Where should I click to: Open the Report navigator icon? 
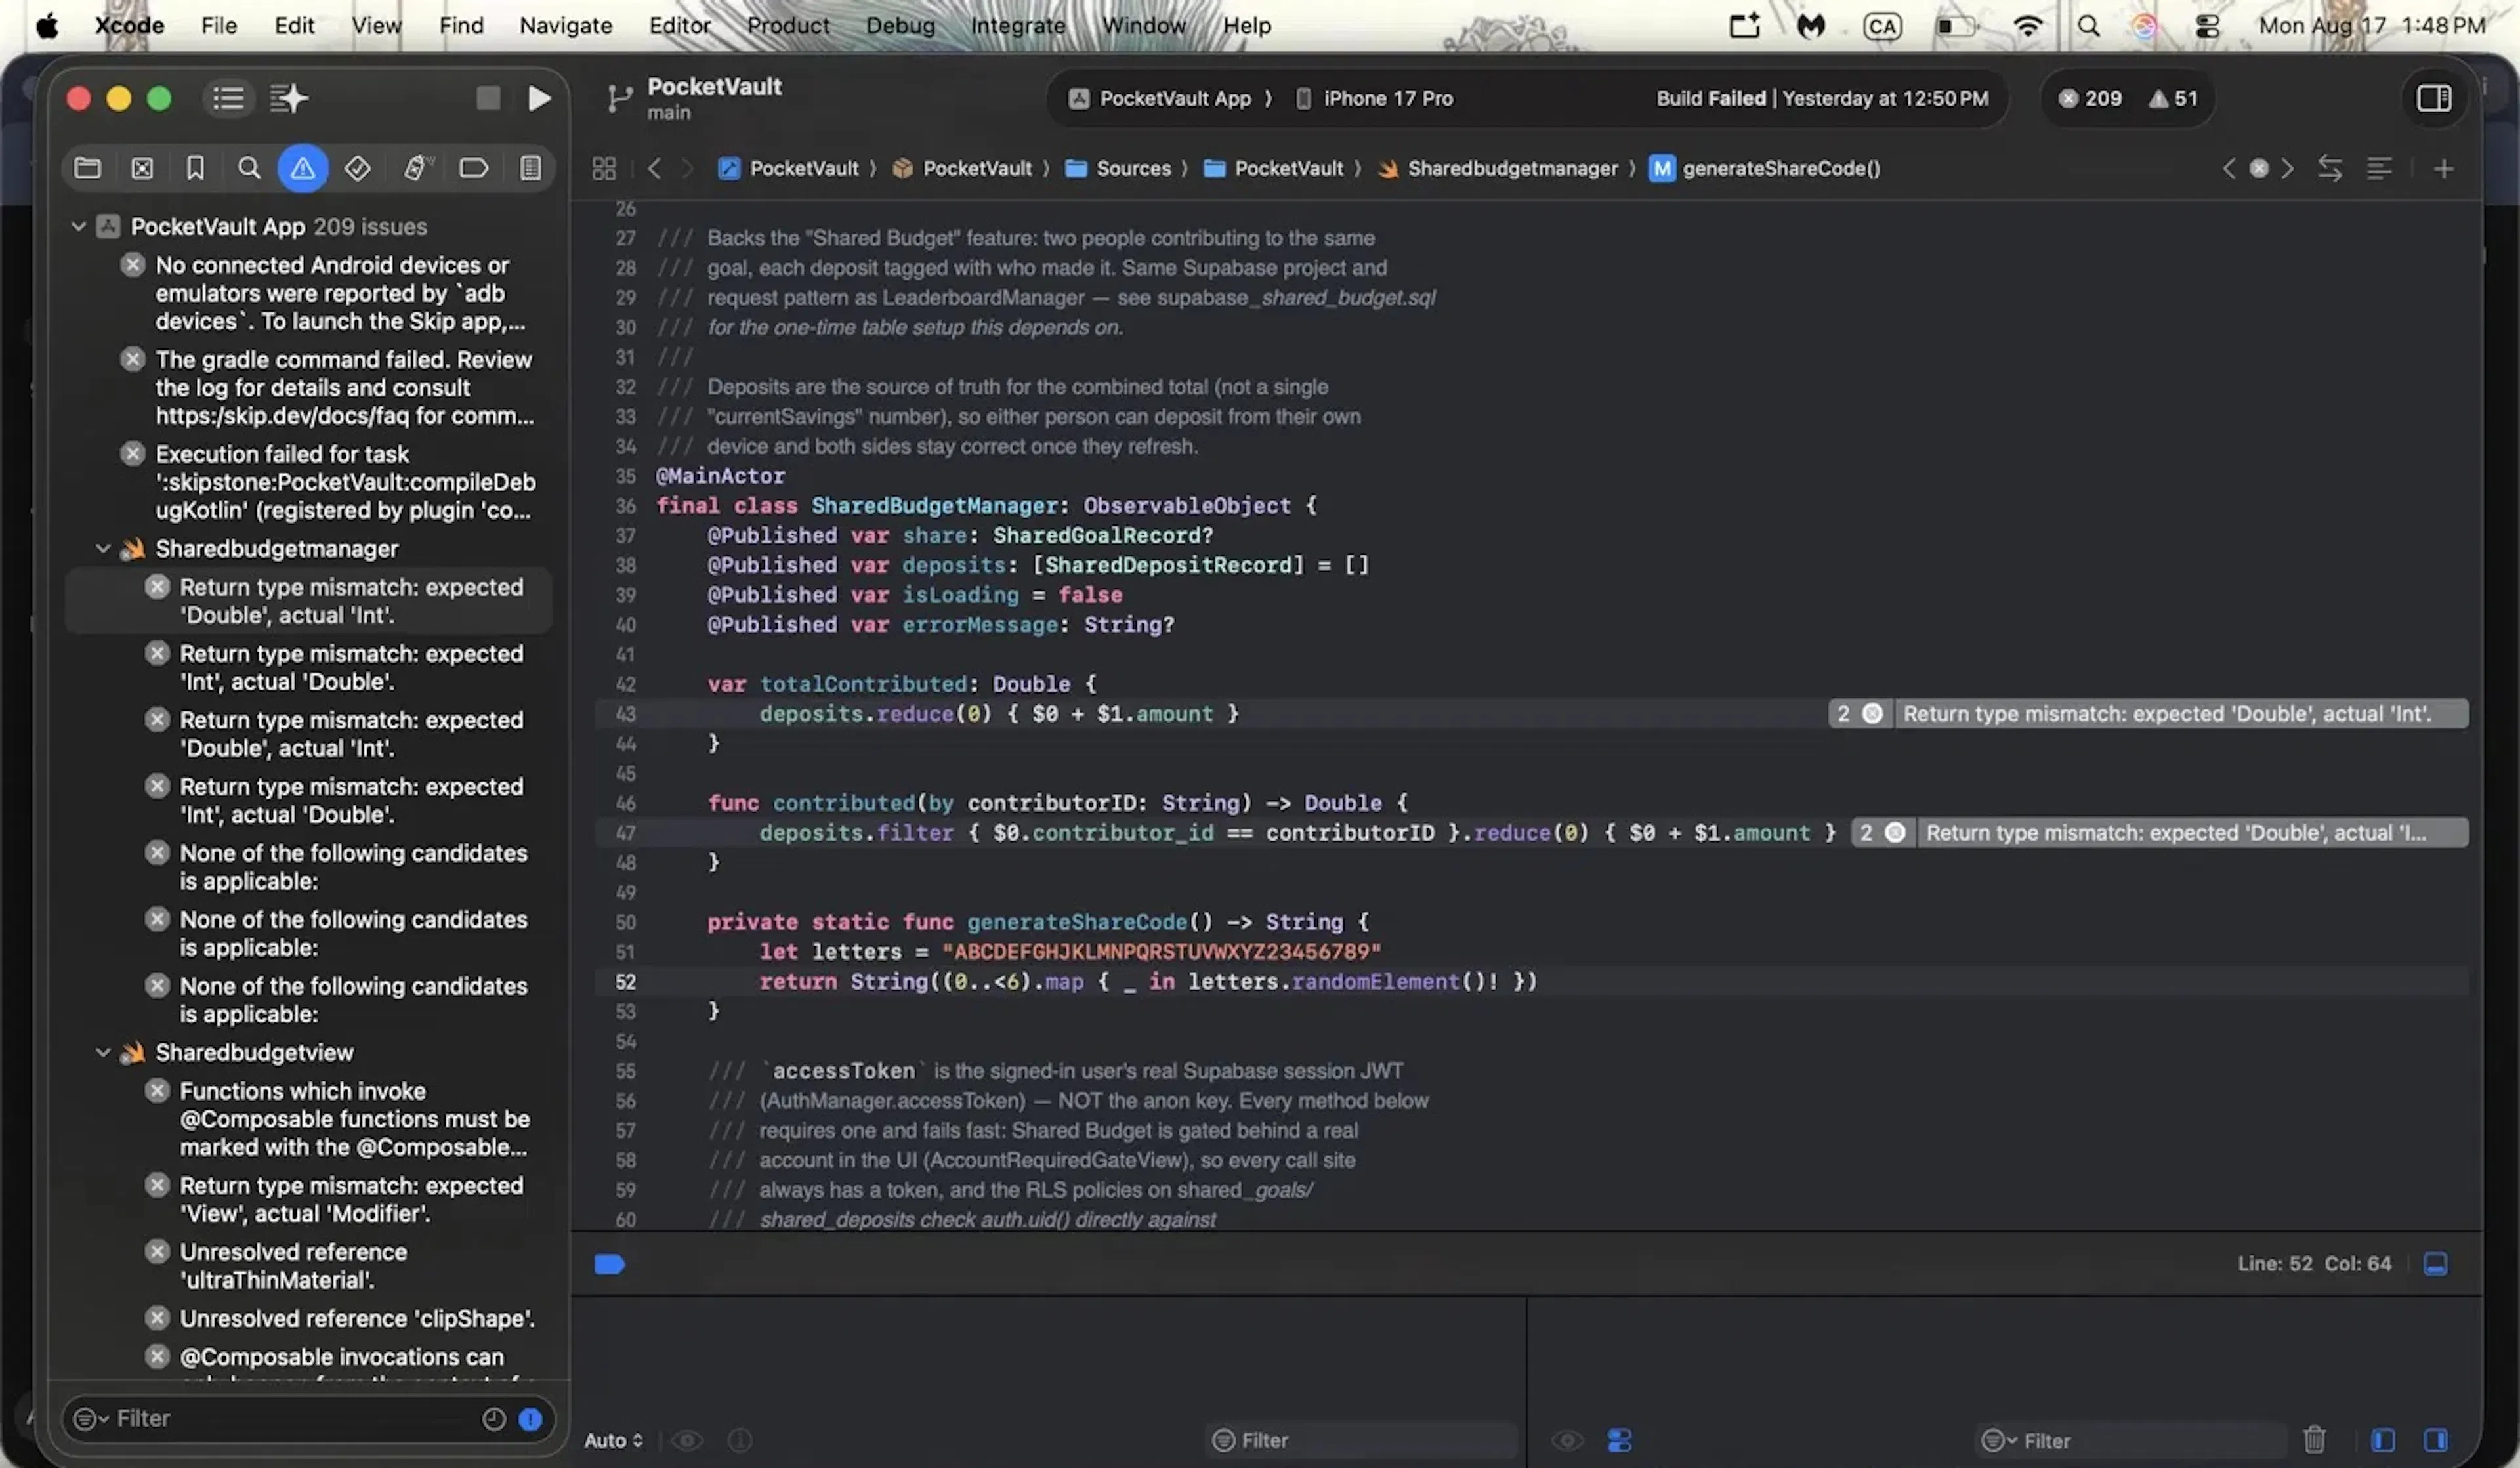pyautogui.click(x=531, y=168)
